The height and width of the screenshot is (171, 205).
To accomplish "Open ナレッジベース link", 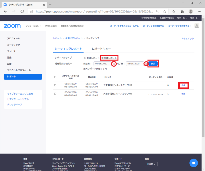I will [x=15, y=105].
